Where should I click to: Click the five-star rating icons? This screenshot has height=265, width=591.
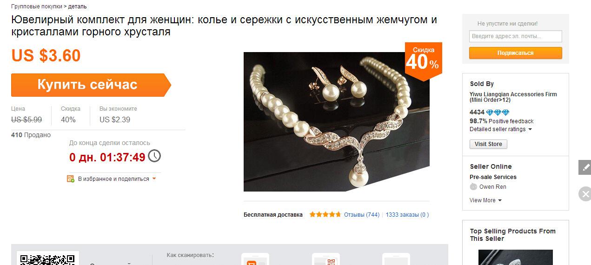(x=325, y=214)
